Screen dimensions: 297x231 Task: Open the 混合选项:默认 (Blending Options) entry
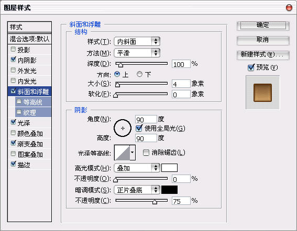pos(29,39)
